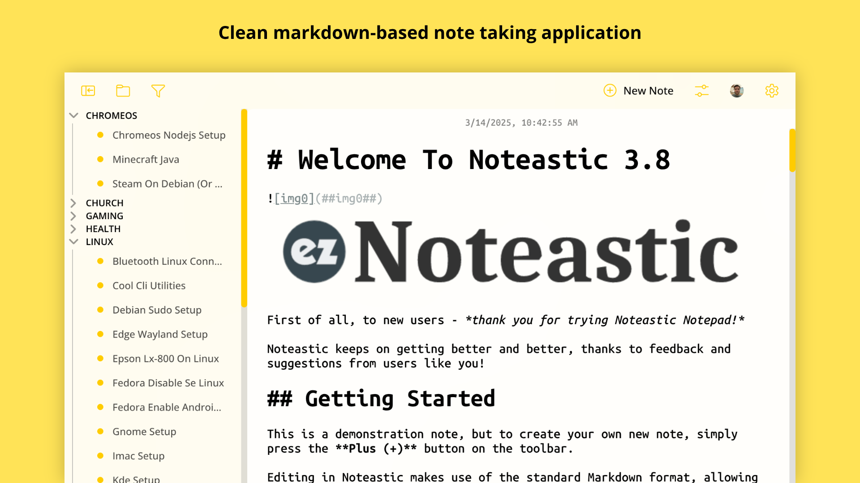Open the settings gear icon

click(x=772, y=91)
